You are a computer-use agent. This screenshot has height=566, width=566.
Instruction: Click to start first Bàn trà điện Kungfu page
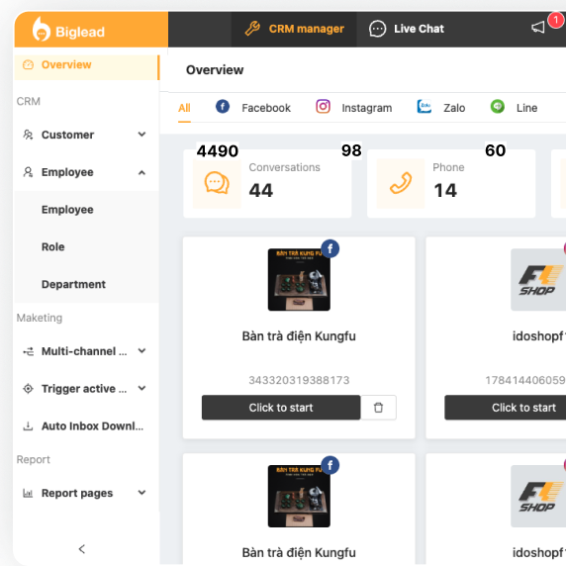pyautogui.click(x=281, y=408)
